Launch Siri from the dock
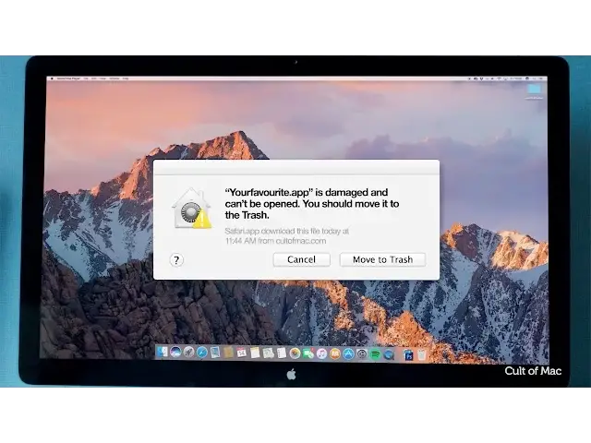Viewport: 591px width, 443px height. pos(175,353)
